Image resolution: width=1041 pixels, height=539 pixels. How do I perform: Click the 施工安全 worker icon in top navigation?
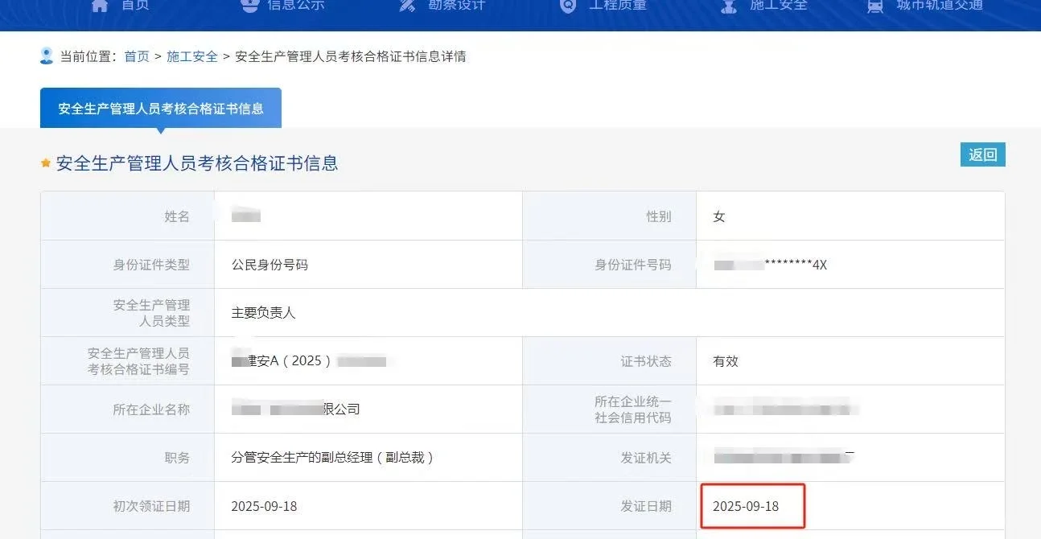click(729, 6)
